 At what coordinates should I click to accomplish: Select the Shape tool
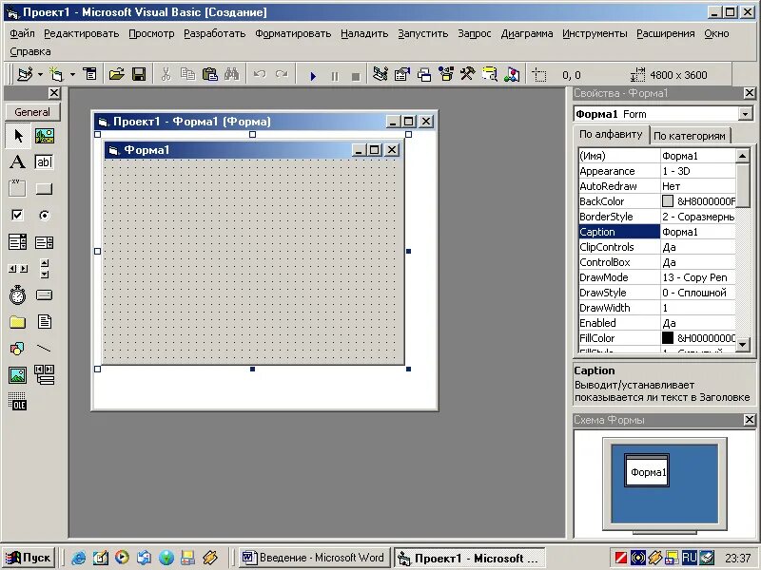17,348
